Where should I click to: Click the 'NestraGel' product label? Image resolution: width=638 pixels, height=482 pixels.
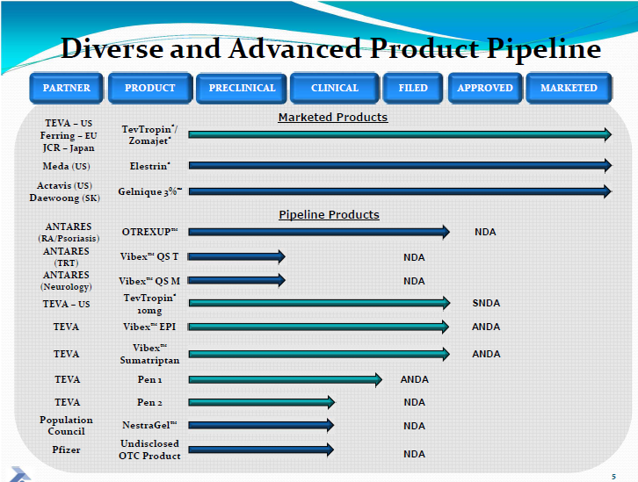point(149,425)
